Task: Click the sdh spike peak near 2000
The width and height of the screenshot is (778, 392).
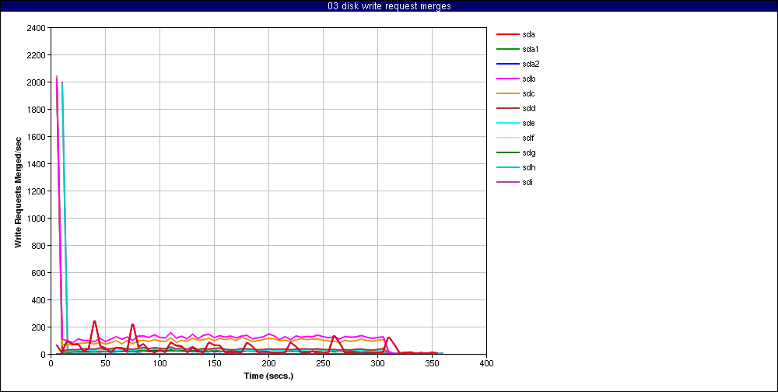Action: click(x=62, y=83)
